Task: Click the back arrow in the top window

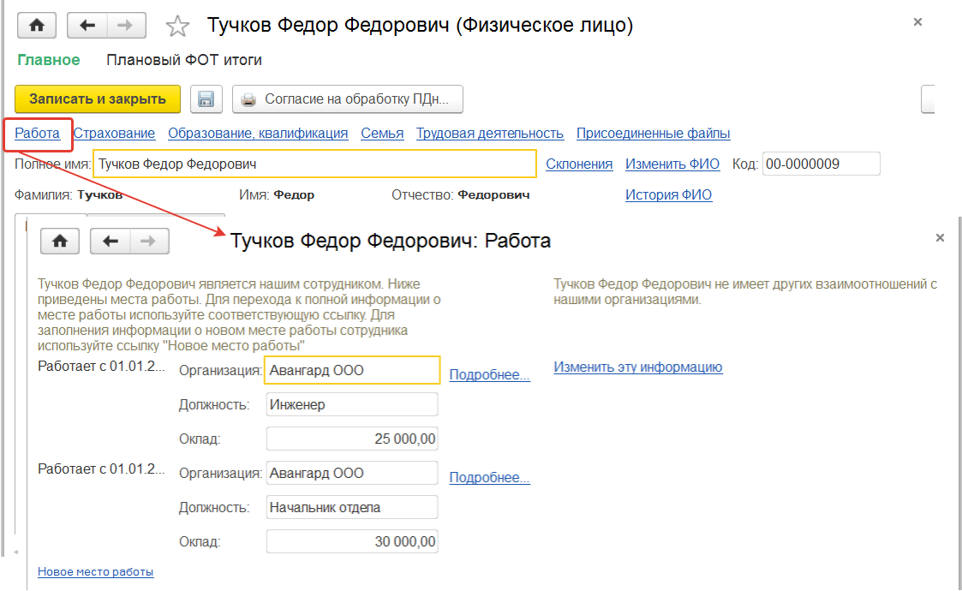Action: tap(87, 26)
